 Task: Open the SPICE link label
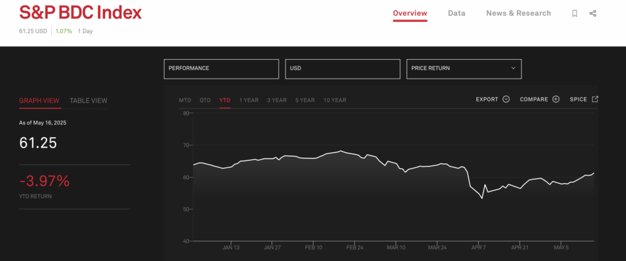point(578,99)
